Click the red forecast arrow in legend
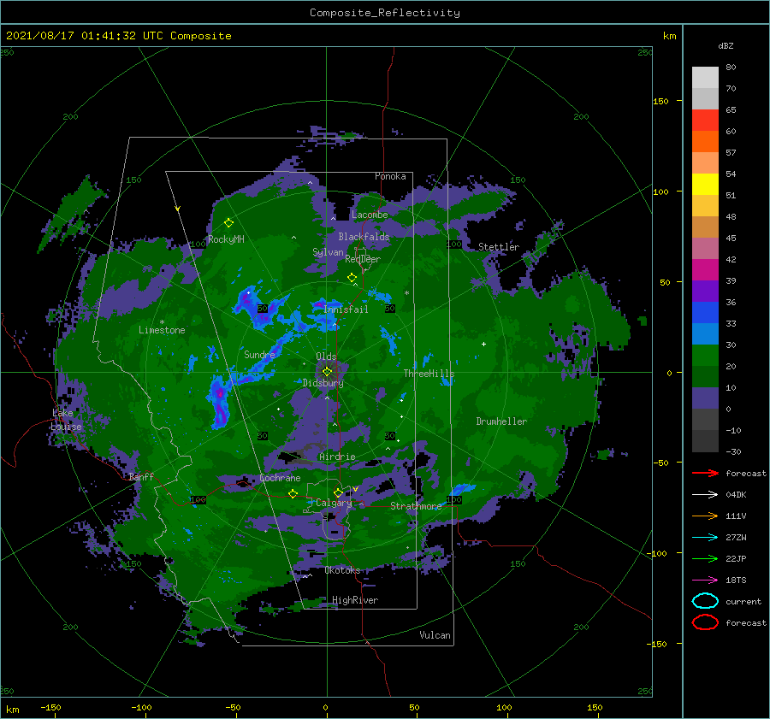770x719 pixels. [x=705, y=473]
